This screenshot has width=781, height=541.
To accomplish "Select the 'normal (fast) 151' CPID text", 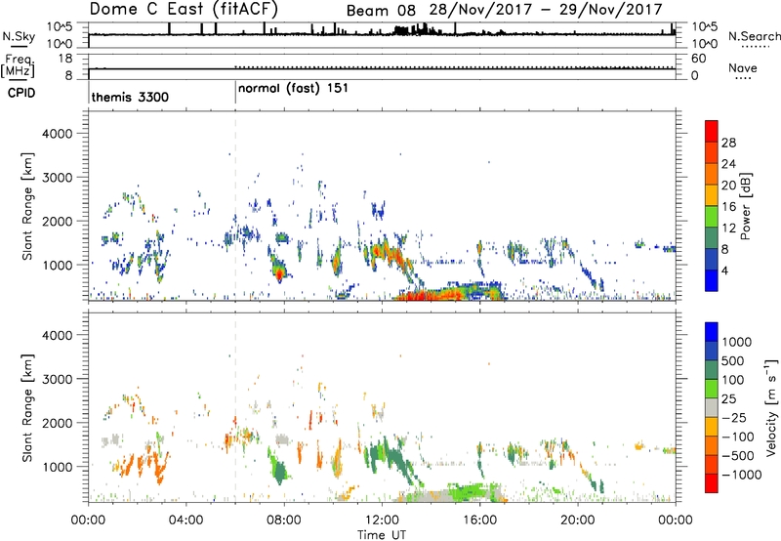I will click(x=293, y=89).
